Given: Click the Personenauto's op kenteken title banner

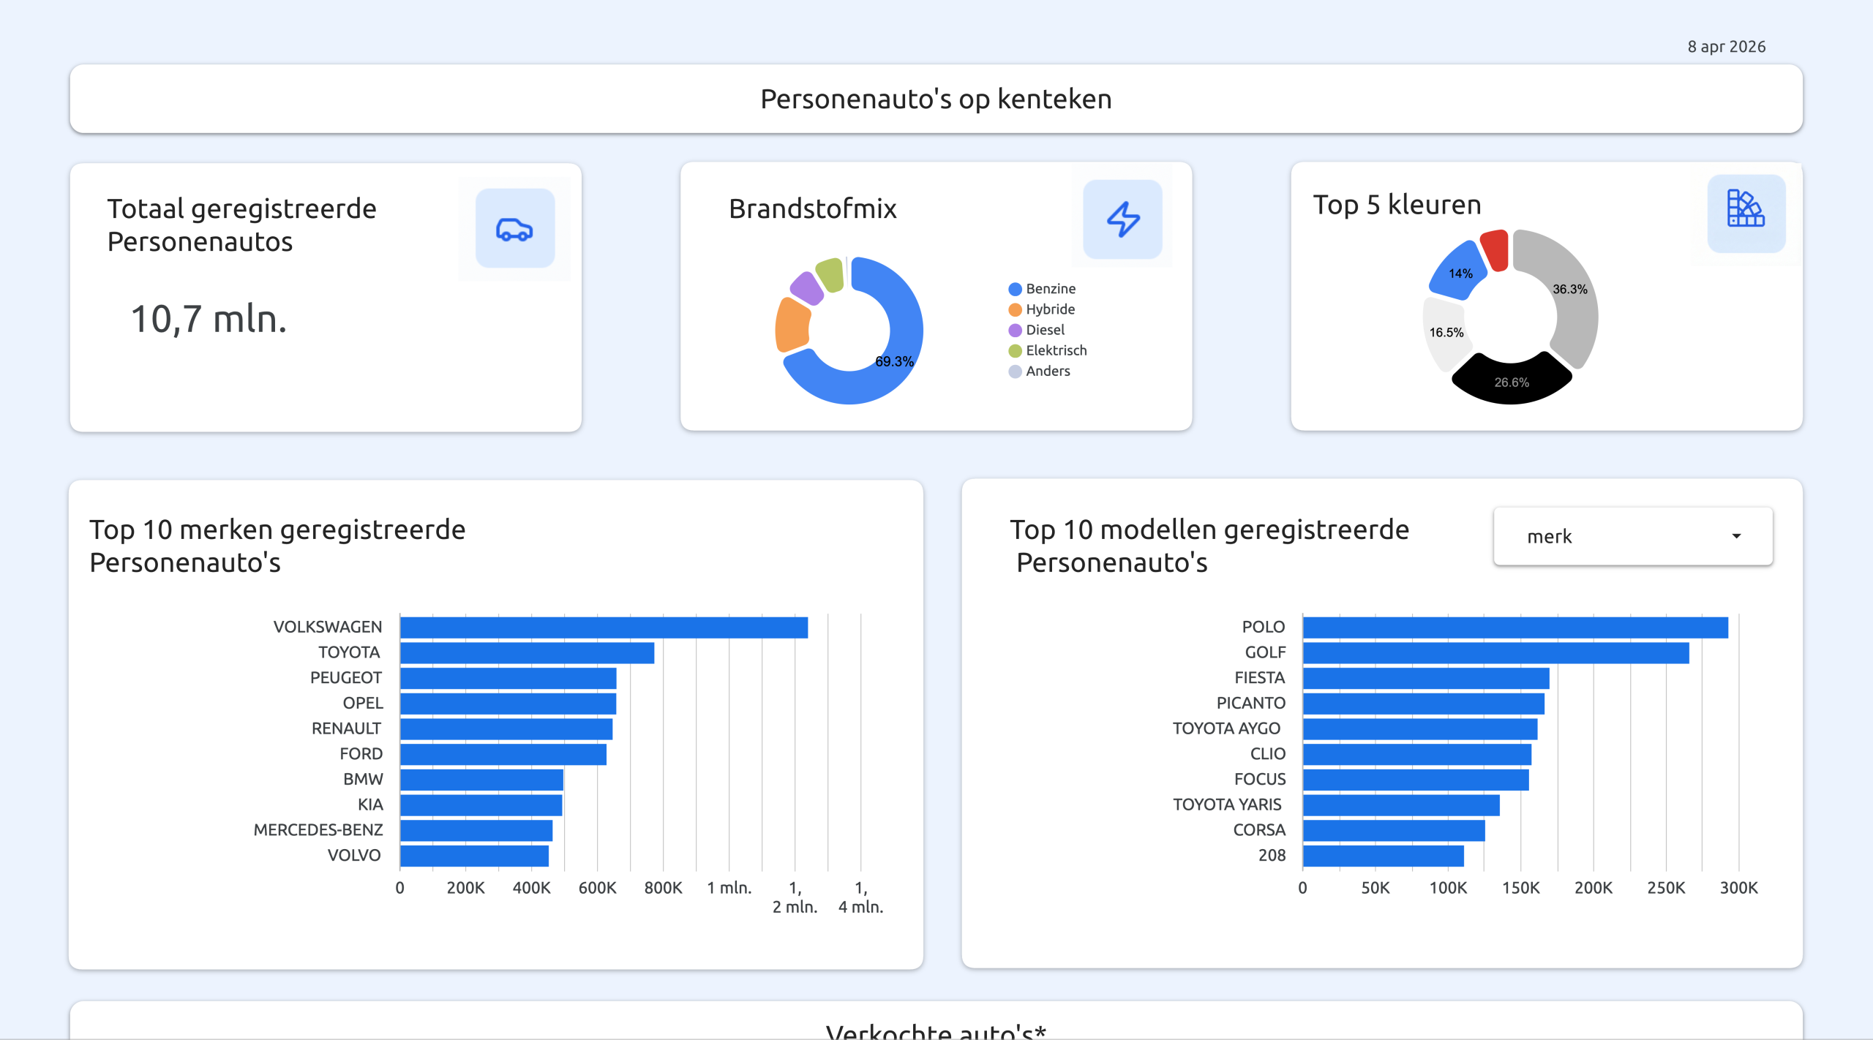Looking at the screenshot, I should pyautogui.click(x=935, y=99).
